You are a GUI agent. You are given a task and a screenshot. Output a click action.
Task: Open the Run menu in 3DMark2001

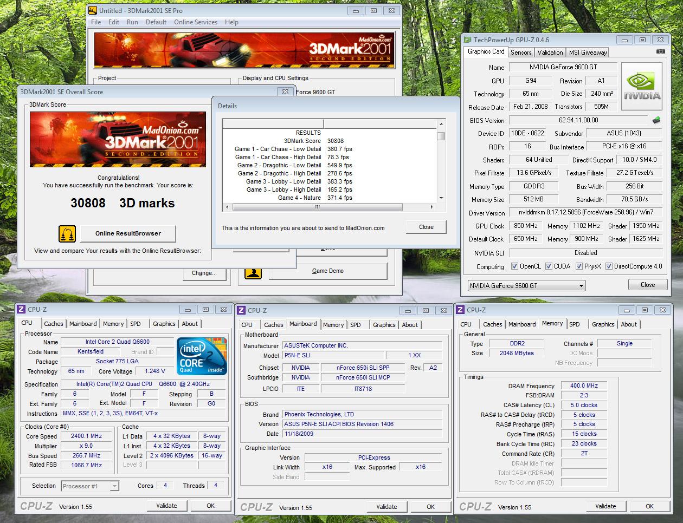click(132, 22)
